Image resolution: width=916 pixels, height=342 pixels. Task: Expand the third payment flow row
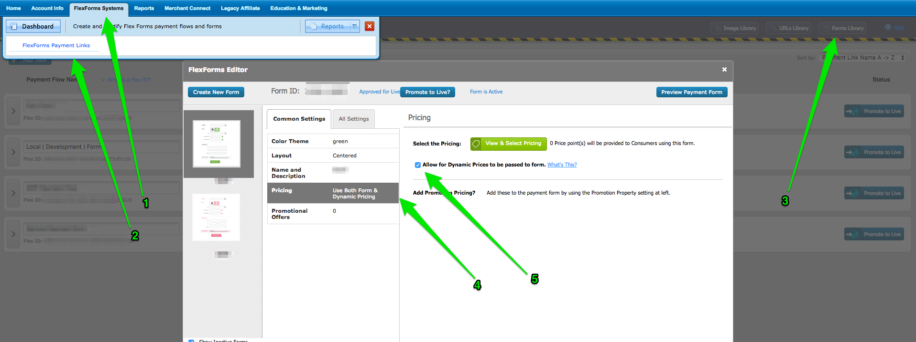pyautogui.click(x=13, y=193)
